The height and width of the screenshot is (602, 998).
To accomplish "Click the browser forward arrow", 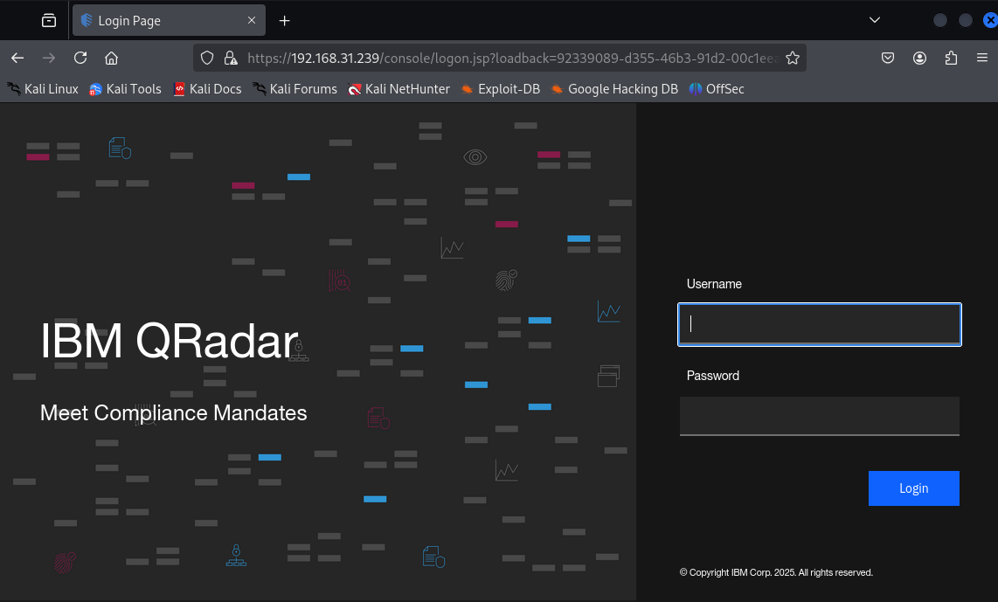I will (49, 58).
